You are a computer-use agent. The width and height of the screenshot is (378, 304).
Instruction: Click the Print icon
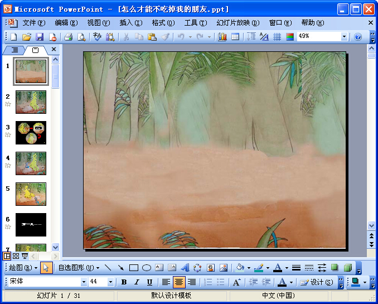68,37
